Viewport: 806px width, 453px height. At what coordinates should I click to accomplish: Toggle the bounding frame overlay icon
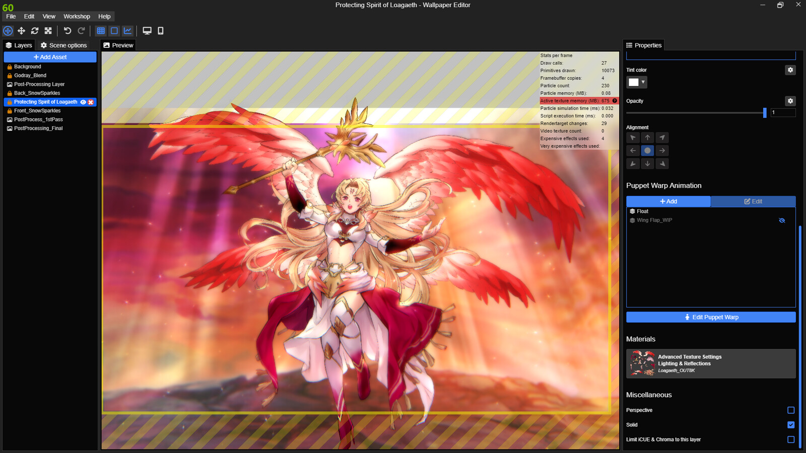(x=114, y=31)
